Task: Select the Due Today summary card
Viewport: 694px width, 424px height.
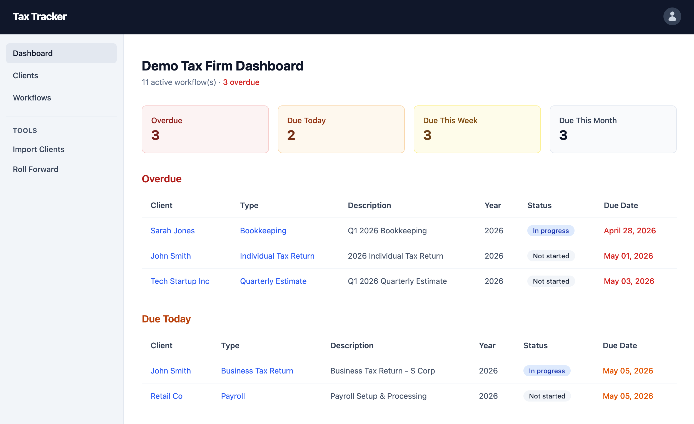Action: [341, 129]
